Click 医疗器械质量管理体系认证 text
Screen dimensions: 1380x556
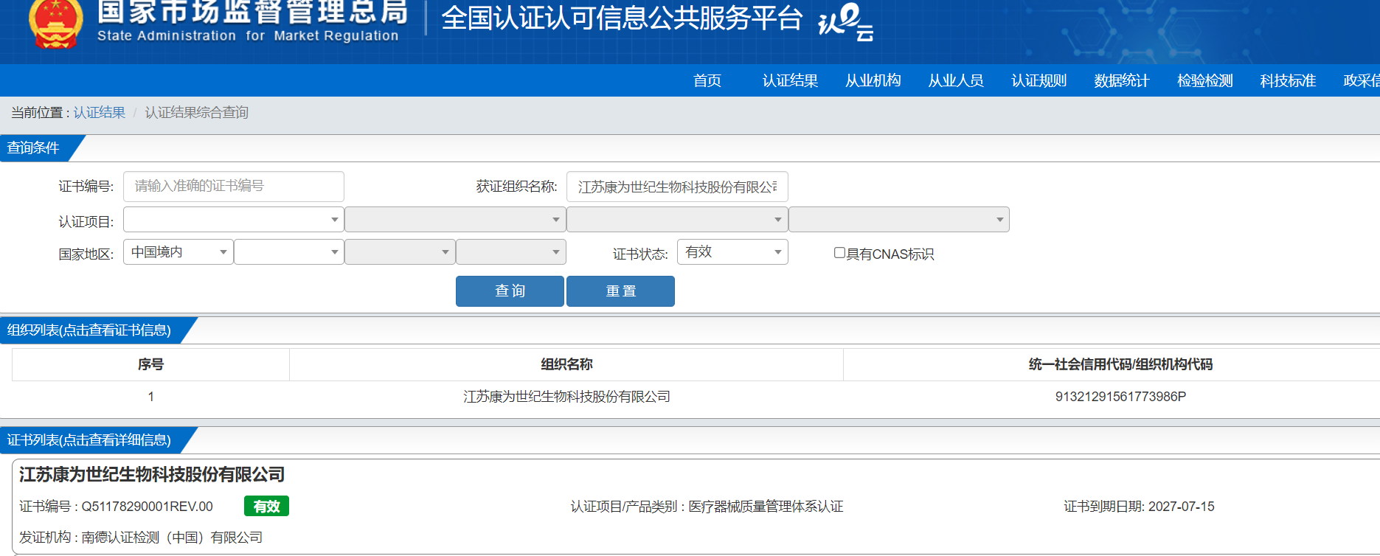click(x=766, y=507)
